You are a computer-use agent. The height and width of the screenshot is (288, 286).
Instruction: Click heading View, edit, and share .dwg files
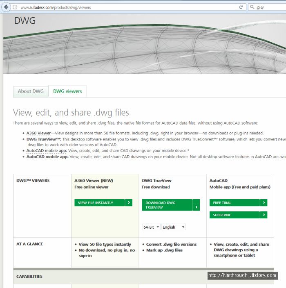coord(71,113)
